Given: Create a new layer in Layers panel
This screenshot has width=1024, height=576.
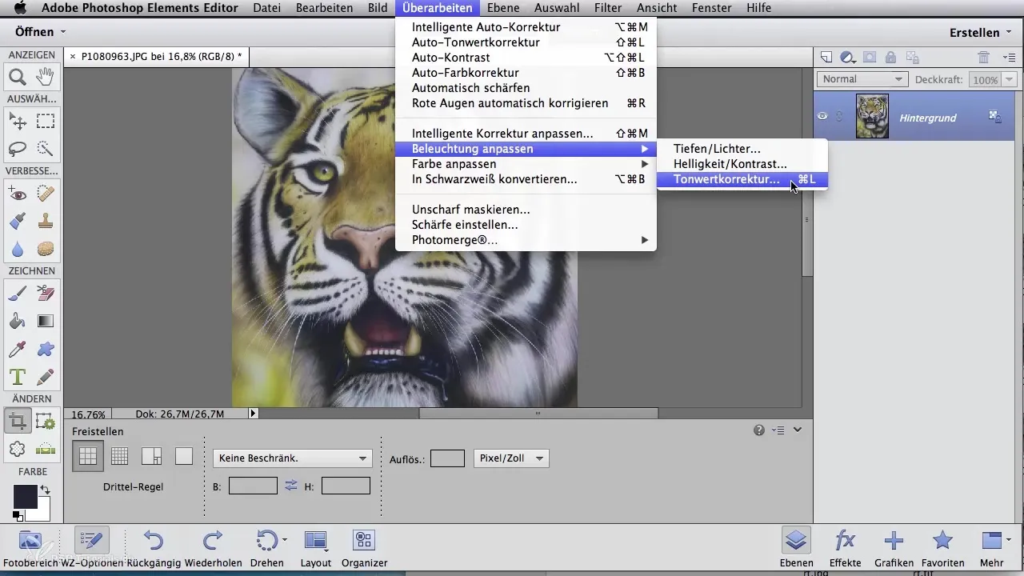Looking at the screenshot, I should click(x=827, y=57).
